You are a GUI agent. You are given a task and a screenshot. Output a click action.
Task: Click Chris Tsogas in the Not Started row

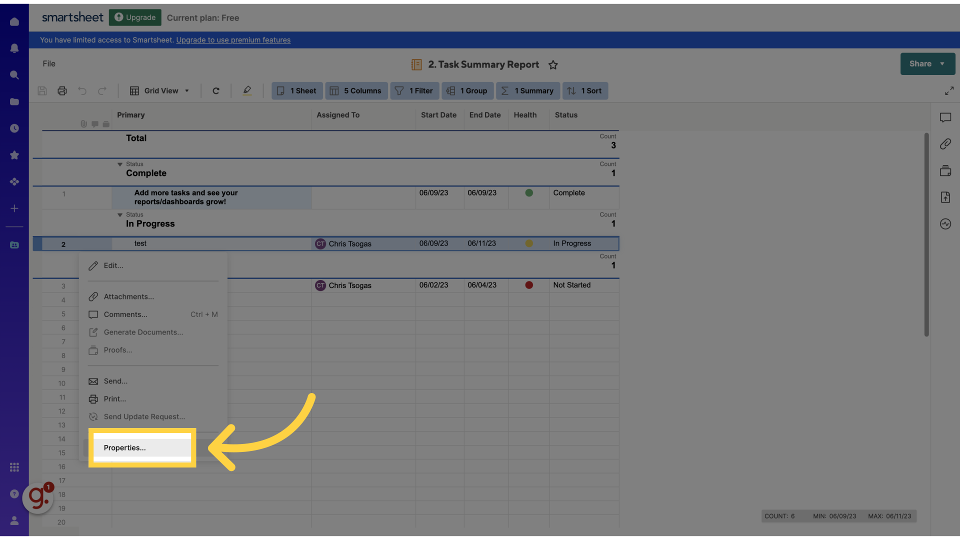(x=350, y=285)
